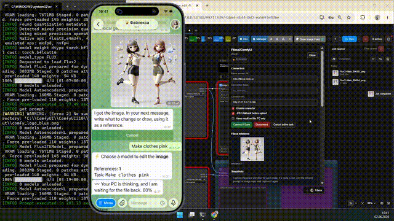Click the red clear queue icon
Screen dimensions: 394x221
[x=381, y=48]
